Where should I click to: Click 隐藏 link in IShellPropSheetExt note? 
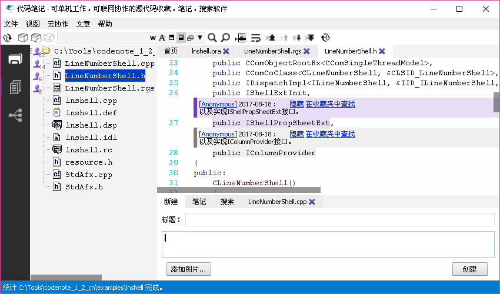coord(296,104)
